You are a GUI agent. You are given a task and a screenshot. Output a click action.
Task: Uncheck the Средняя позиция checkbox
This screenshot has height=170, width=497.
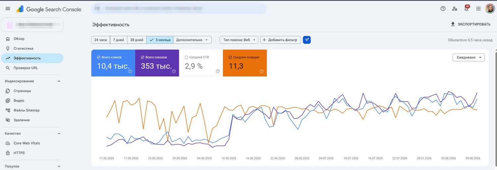click(x=230, y=57)
